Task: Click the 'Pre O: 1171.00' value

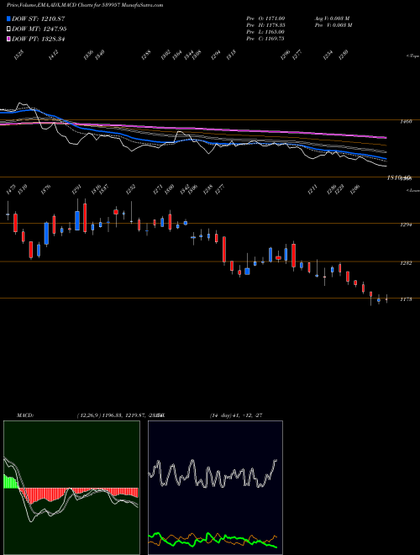Action: pos(265,18)
